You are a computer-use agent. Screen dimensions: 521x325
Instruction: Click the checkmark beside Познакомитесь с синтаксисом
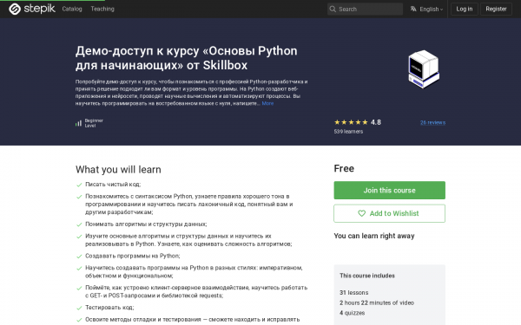pyautogui.click(x=79, y=197)
